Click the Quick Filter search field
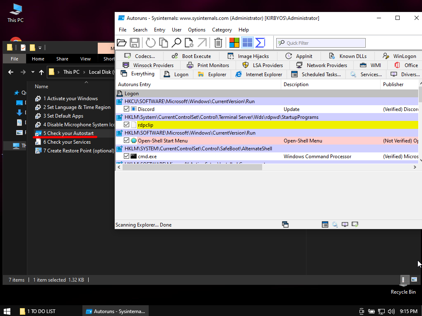 pyautogui.click(x=321, y=43)
